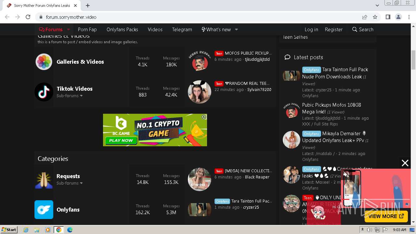Viewport: 416px width, 234px height.
Task: Click the Tiktok logo icon
Action: coord(44,92)
